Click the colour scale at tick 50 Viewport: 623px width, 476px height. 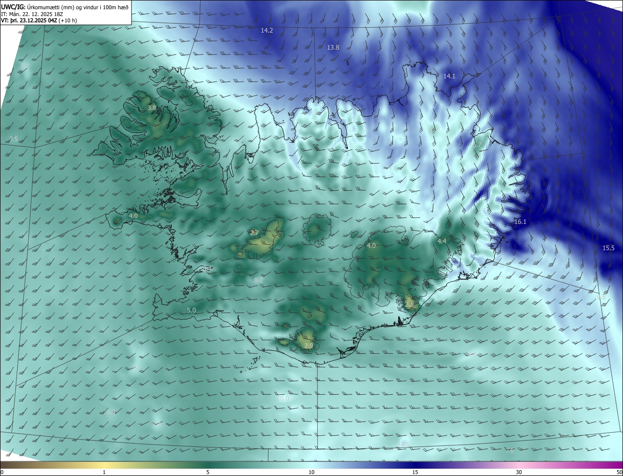click(x=619, y=472)
